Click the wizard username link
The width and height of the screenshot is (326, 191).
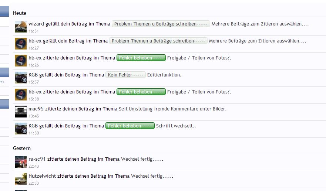[x=36, y=24]
